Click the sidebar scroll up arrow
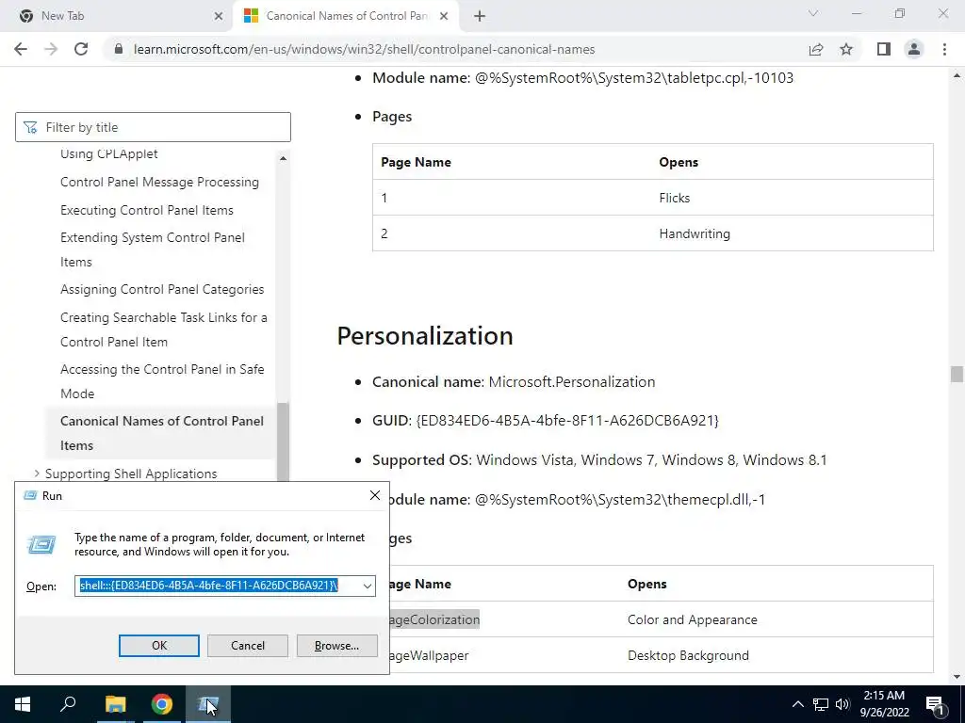The image size is (965, 723). pos(283,158)
